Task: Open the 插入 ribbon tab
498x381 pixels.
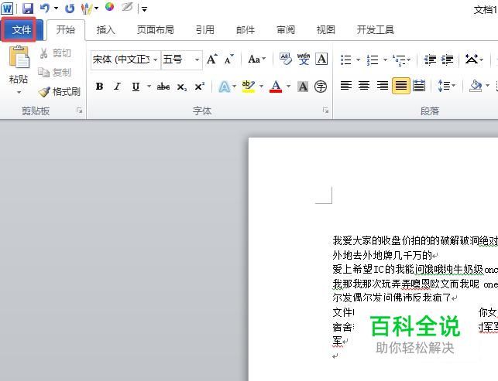Action: (x=106, y=30)
